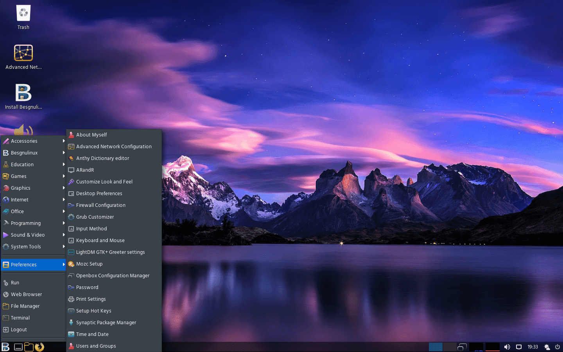Expand the Office submenu
563x352 pixels.
(34, 212)
